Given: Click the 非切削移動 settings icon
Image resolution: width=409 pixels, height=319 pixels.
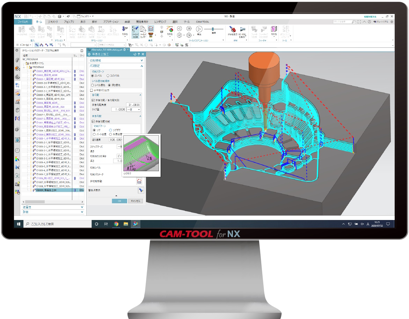Looking at the screenshot, I should coord(139,181).
